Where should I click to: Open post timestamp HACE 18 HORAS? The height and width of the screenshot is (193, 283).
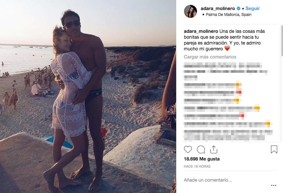pyautogui.click(x=197, y=166)
